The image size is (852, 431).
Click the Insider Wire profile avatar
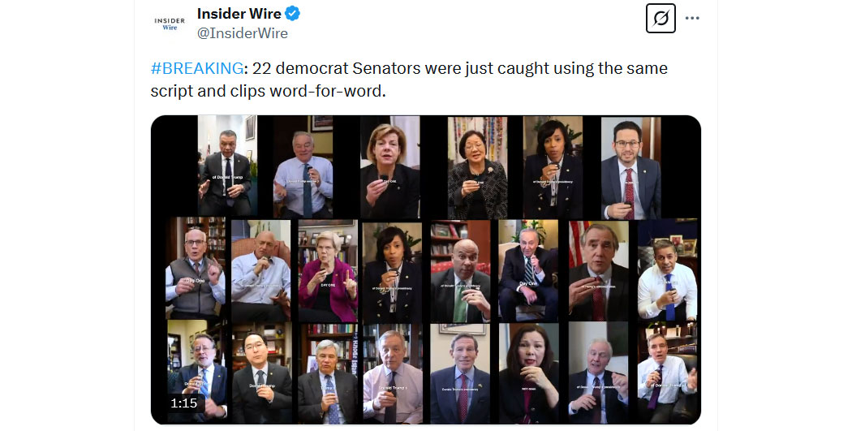pos(170,24)
